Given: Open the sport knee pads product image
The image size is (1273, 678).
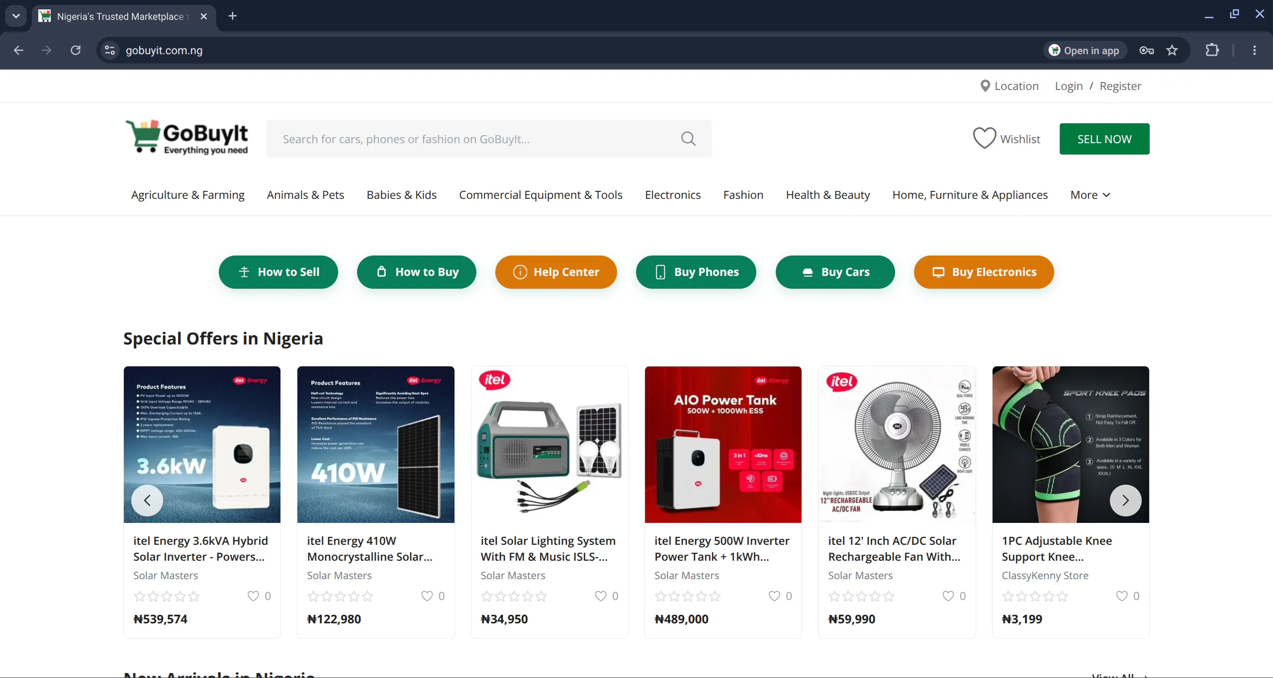Looking at the screenshot, I should coord(1071,444).
